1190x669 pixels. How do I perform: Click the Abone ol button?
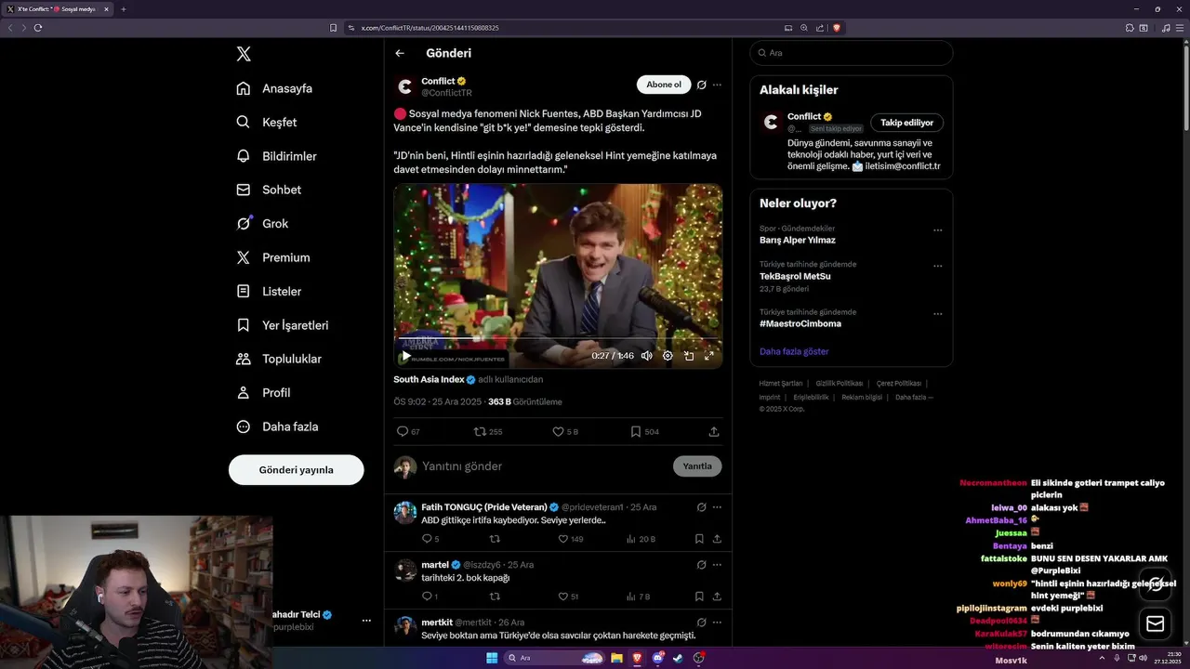pos(664,85)
